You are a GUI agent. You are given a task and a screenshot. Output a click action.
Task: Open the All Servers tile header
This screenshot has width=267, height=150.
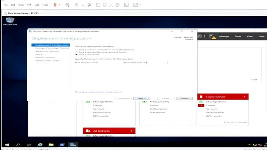pos(109,131)
